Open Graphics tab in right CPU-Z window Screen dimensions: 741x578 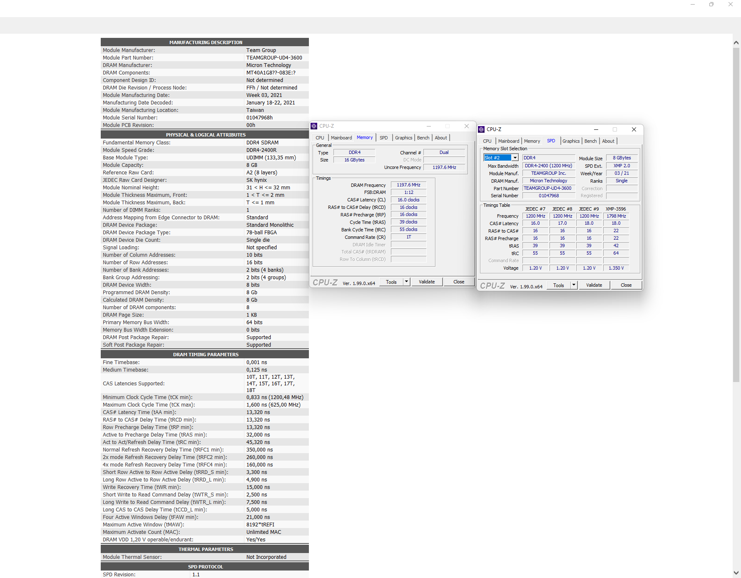click(x=571, y=141)
